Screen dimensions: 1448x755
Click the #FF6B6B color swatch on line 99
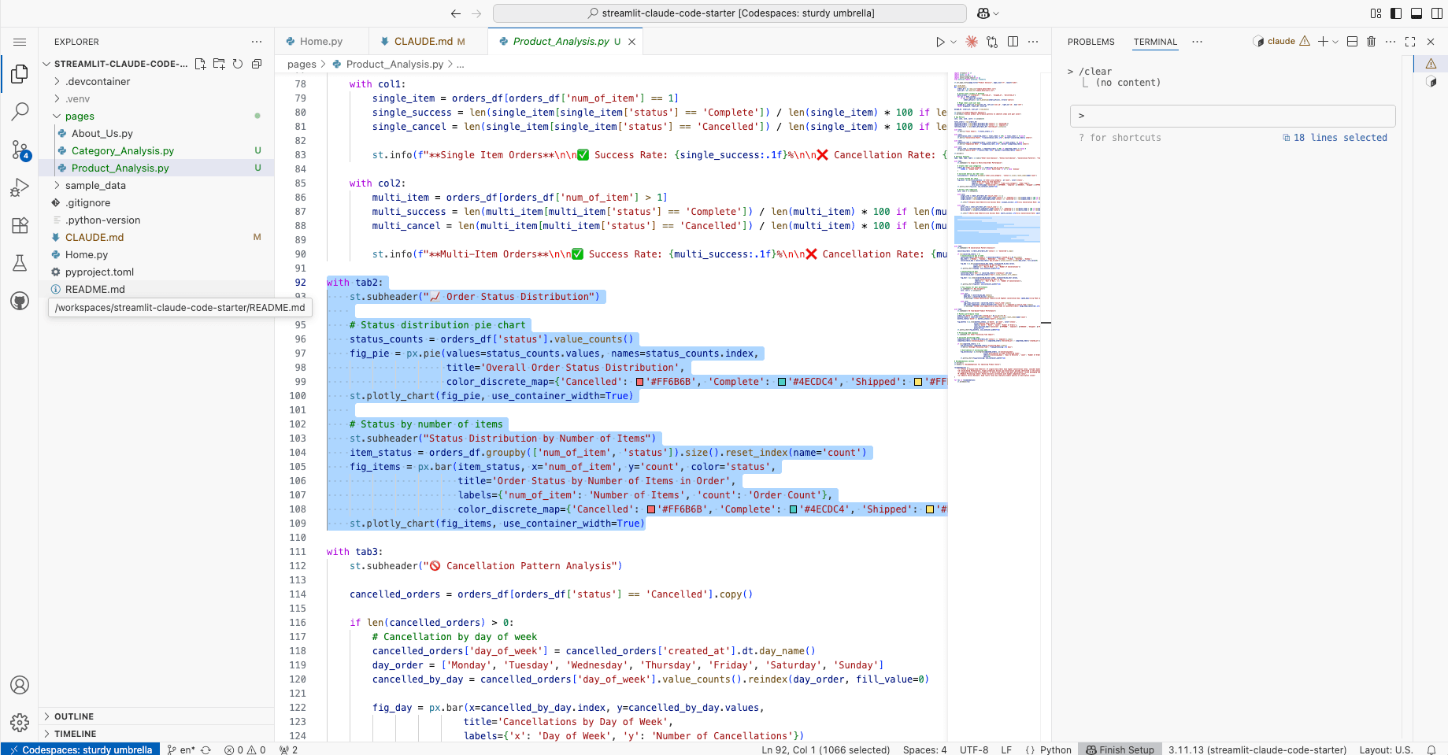(x=640, y=382)
